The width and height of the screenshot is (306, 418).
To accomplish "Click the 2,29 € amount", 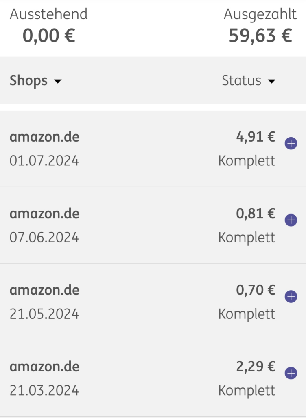I will (256, 367).
